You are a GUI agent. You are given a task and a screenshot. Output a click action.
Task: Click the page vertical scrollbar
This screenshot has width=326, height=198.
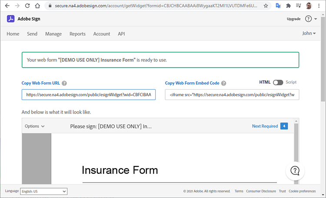323,59
